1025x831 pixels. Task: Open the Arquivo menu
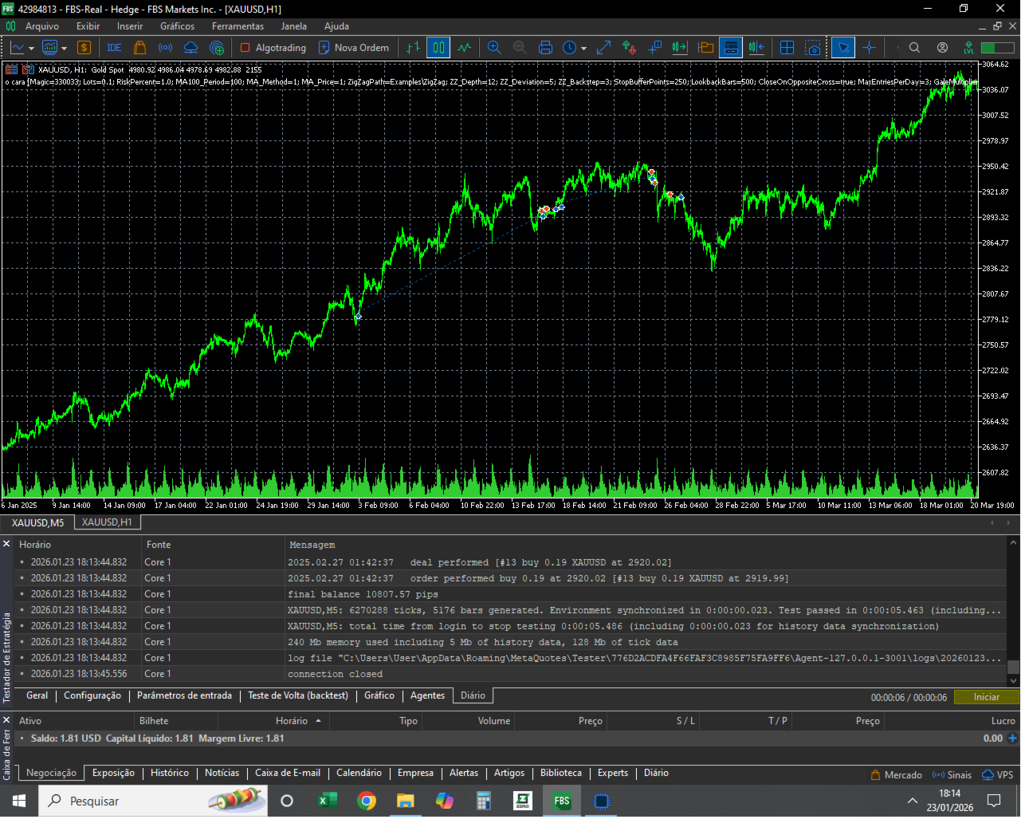coord(42,26)
